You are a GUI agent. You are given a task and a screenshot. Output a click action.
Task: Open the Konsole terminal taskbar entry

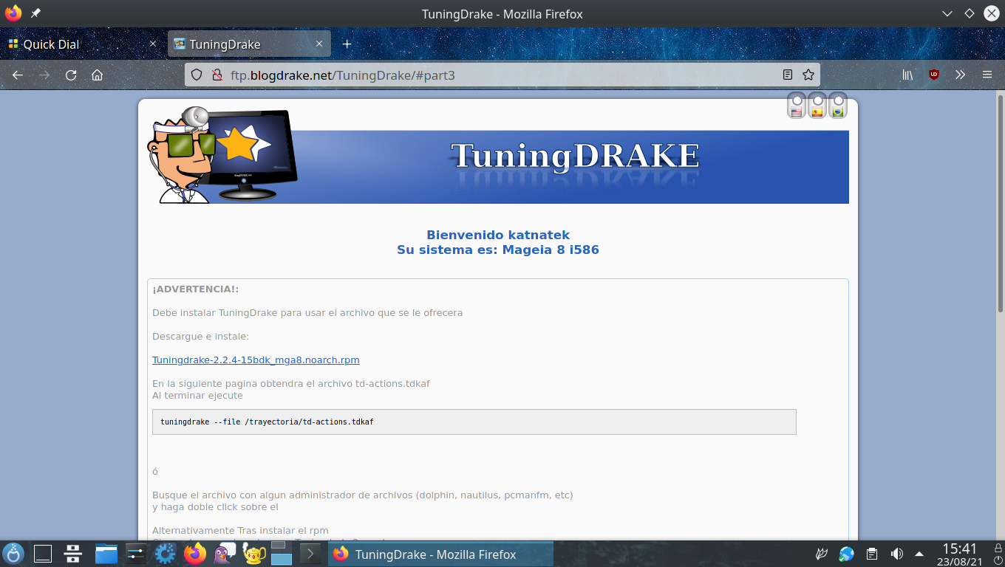(x=312, y=554)
